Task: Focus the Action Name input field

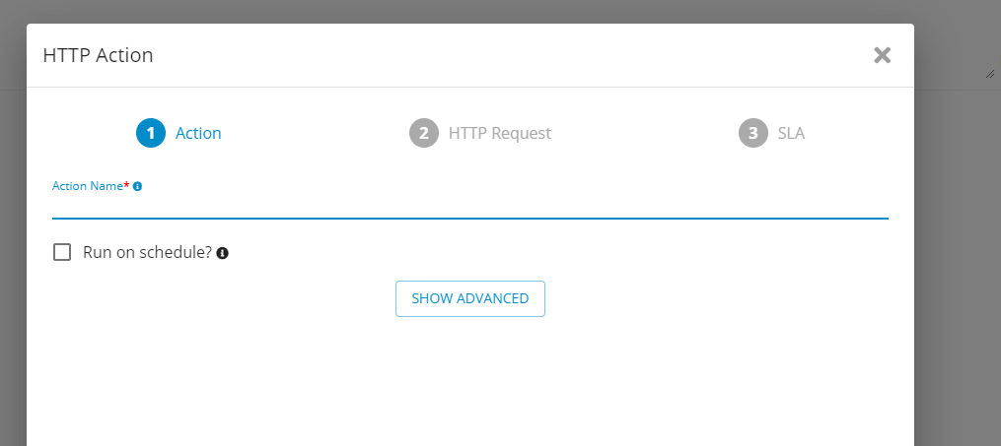Action: click(469, 206)
